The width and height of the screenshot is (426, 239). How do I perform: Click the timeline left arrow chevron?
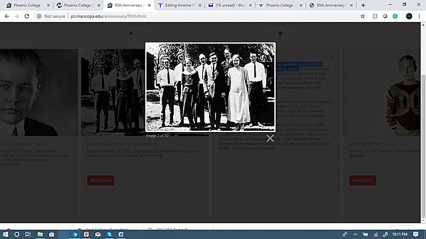(64, 33)
